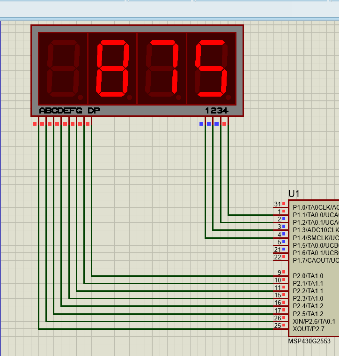The image size is (339, 356).
Task: Select pin number 31 on U1
Action: (x=278, y=204)
